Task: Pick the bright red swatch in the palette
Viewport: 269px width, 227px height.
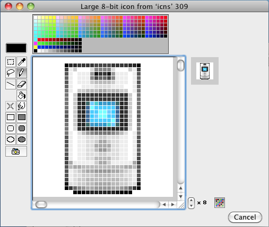Action: (166, 17)
